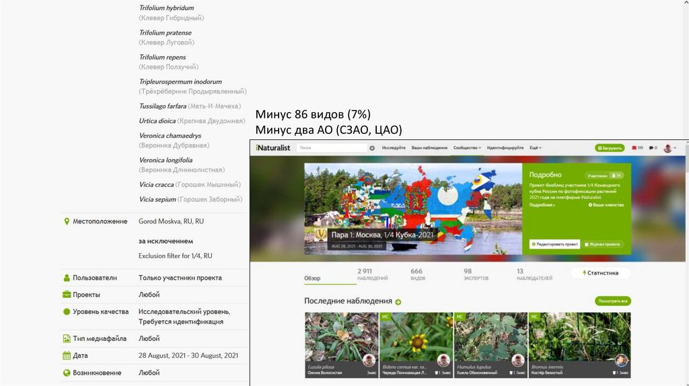This screenshot has width=689, height=386.
Task: Click the Дата calendar icon
Action: click(x=67, y=356)
